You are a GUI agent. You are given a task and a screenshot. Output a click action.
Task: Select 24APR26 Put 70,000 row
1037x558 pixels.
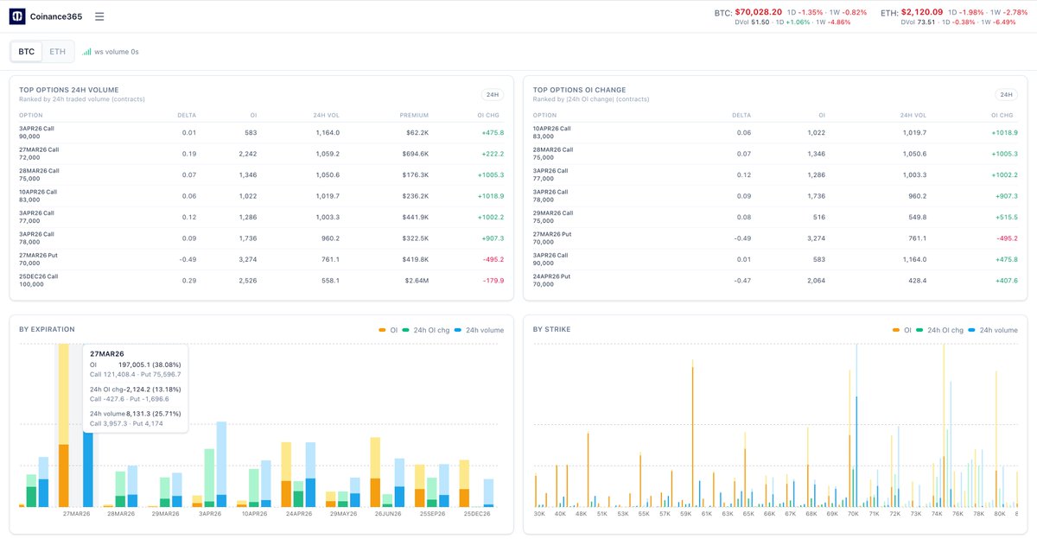pyautogui.click(x=775, y=280)
